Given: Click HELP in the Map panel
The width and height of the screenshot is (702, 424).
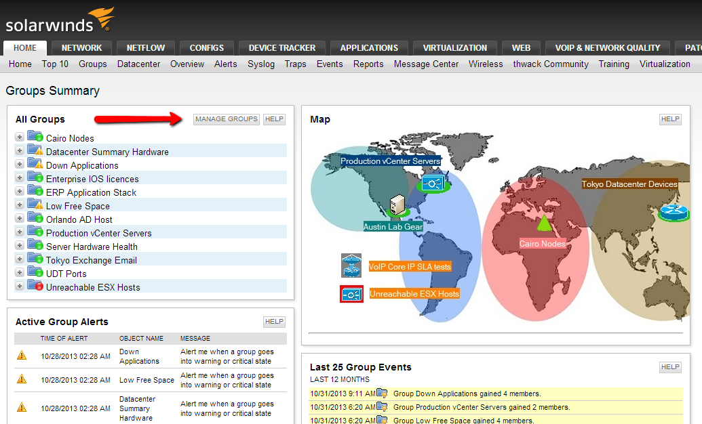Looking at the screenshot, I should (670, 119).
